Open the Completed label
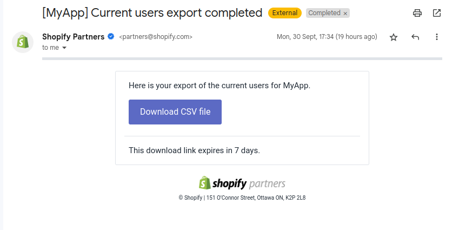The height and width of the screenshot is (230, 459). pos(324,13)
